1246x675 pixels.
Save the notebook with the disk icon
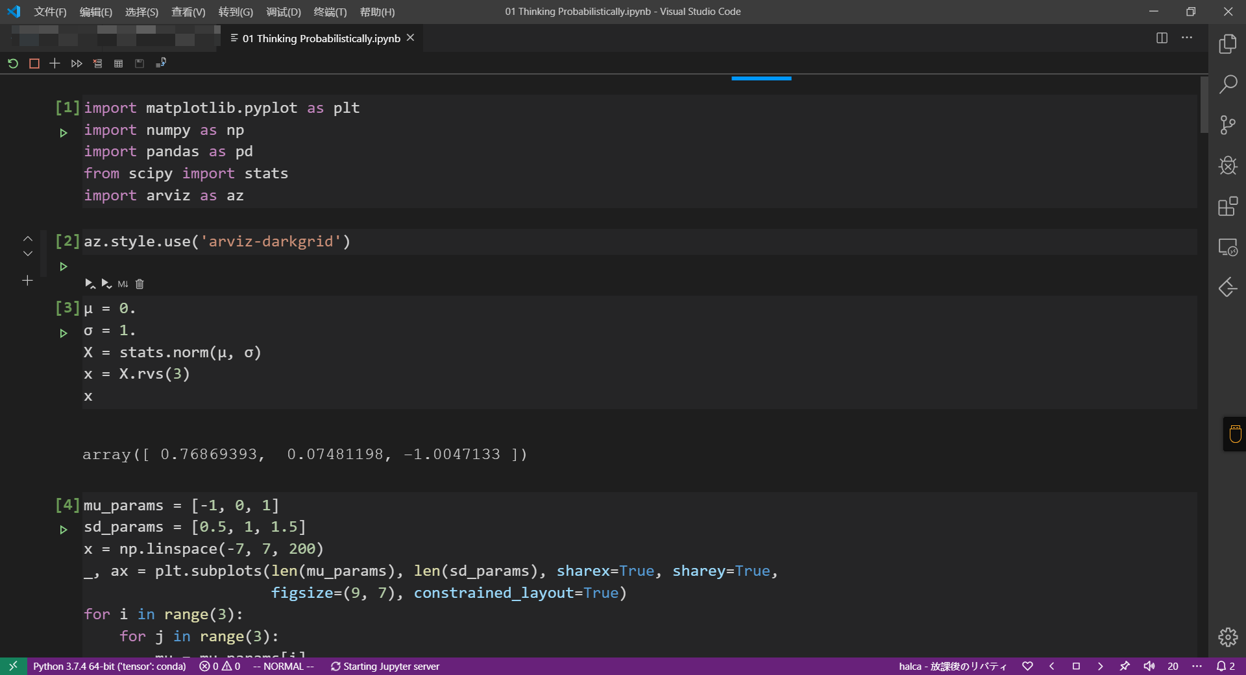[140, 64]
